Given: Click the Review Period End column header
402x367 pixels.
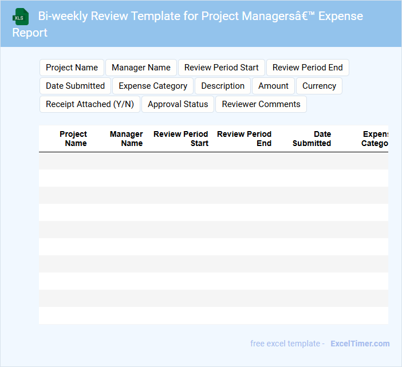Looking at the screenshot, I should click(244, 139).
